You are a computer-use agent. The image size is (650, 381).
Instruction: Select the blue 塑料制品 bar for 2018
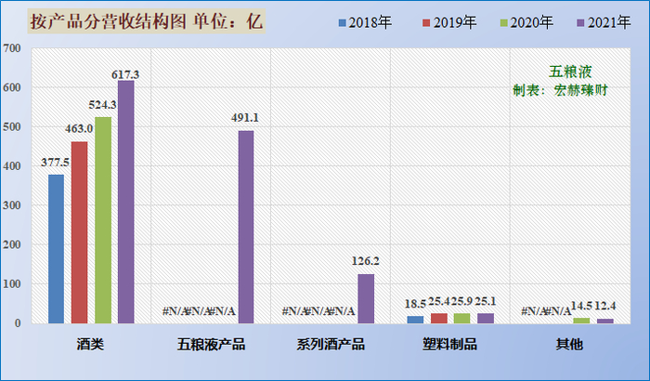415,320
